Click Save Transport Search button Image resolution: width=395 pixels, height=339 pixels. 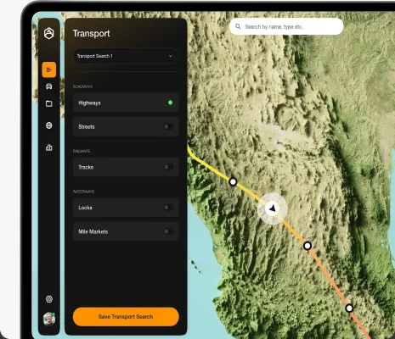point(126,317)
